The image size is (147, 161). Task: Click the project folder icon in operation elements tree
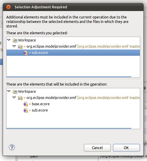[20, 98]
